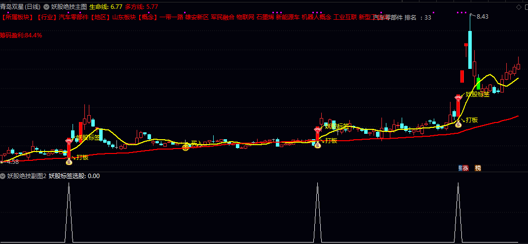Click the 妖股标签选股: 0.00 value
The image size is (528, 244).
(x=74, y=176)
